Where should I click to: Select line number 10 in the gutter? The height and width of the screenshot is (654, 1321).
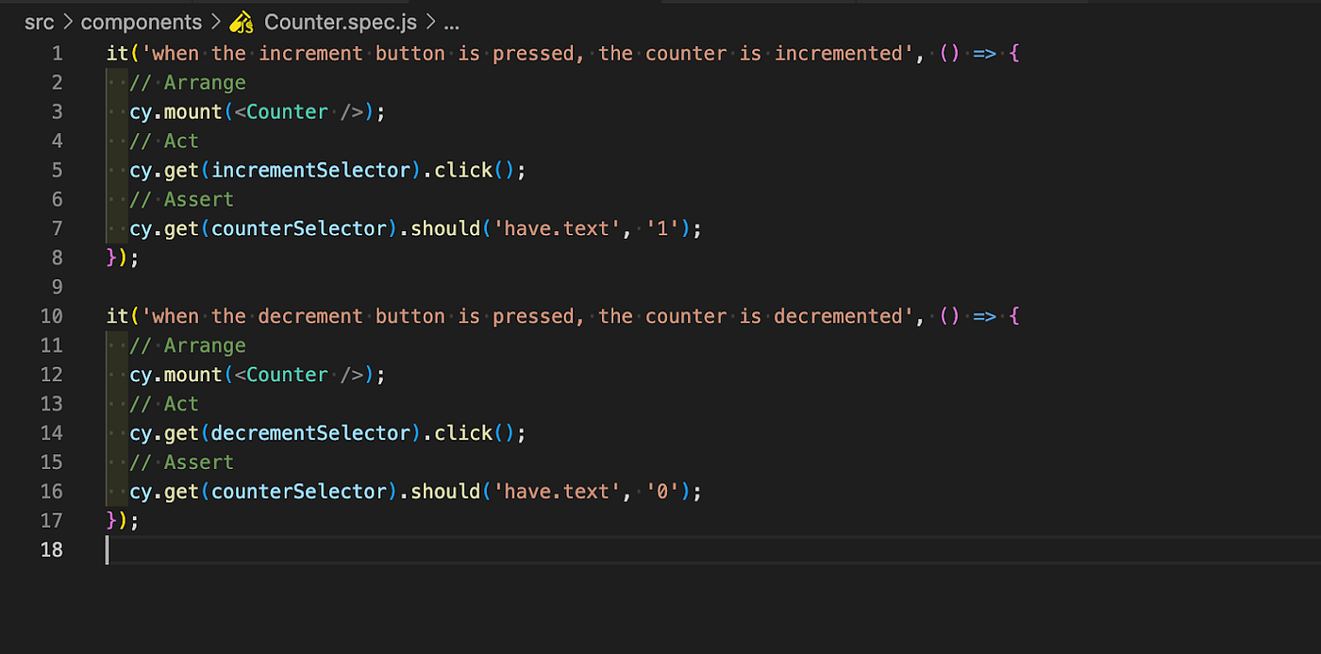(51, 315)
